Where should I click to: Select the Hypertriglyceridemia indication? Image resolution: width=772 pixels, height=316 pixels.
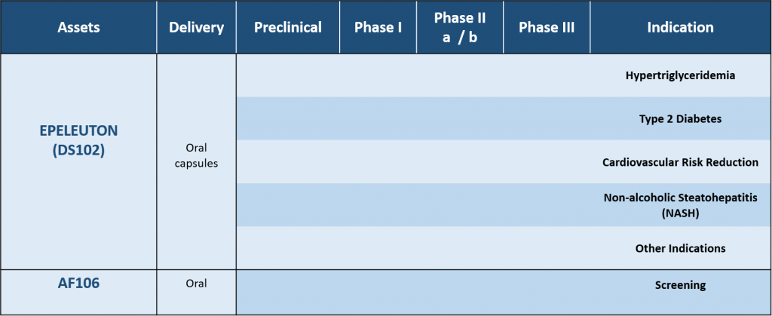pyautogui.click(x=680, y=75)
